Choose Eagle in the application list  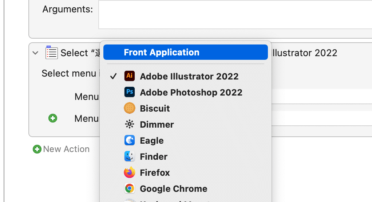pyautogui.click(x=186, y=140)
